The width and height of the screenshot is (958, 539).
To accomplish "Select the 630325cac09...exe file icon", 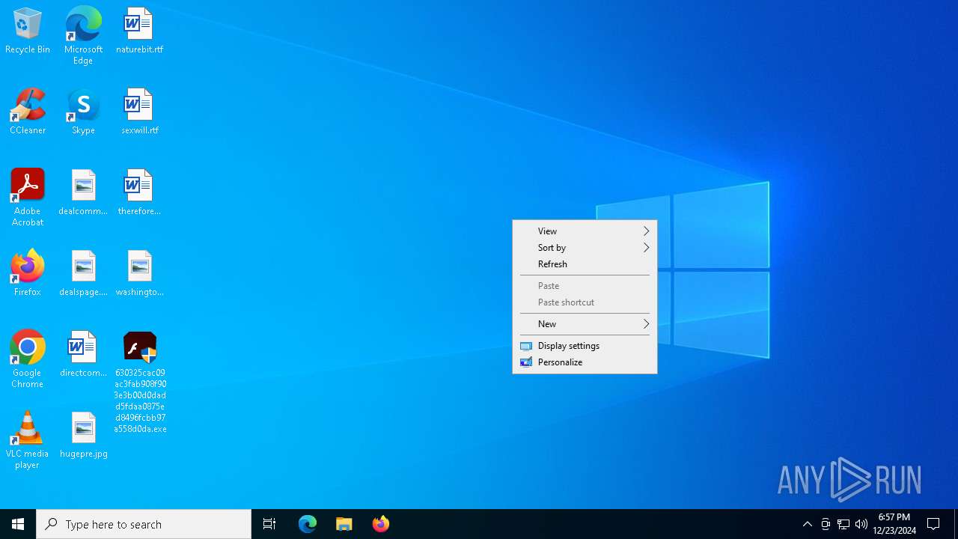I will coord(140,382).
